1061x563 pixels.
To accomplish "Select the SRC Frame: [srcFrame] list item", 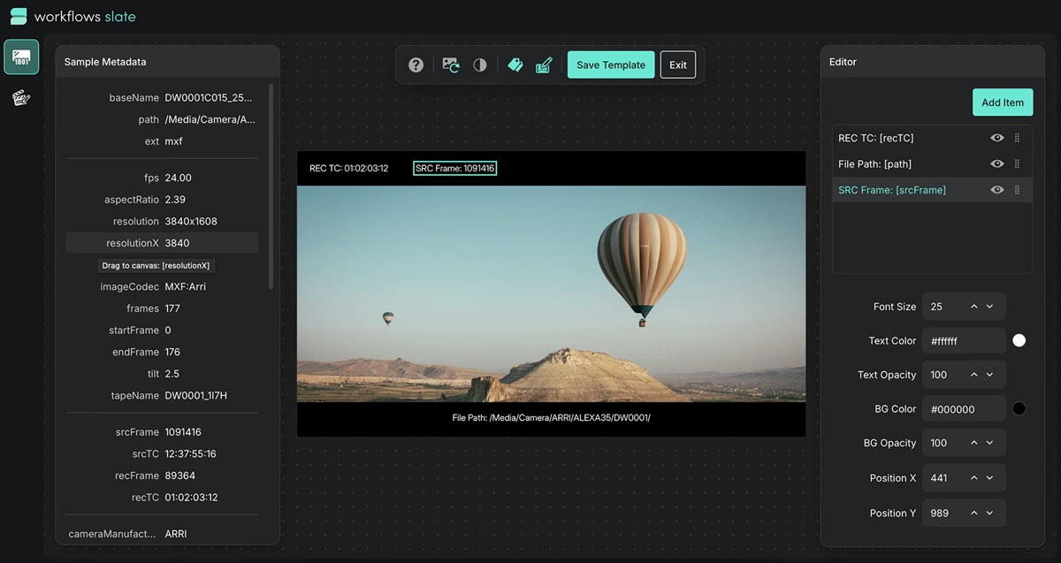I will [x=933, y=190].
